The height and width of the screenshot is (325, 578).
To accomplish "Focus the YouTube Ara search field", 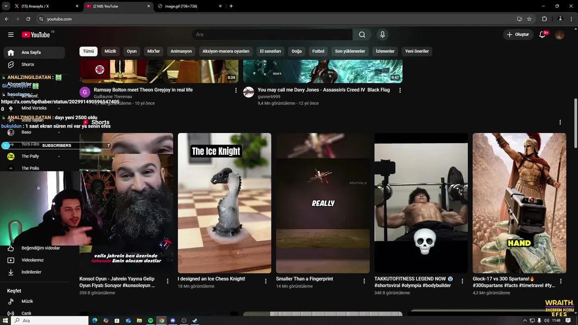I will [272, 35].
